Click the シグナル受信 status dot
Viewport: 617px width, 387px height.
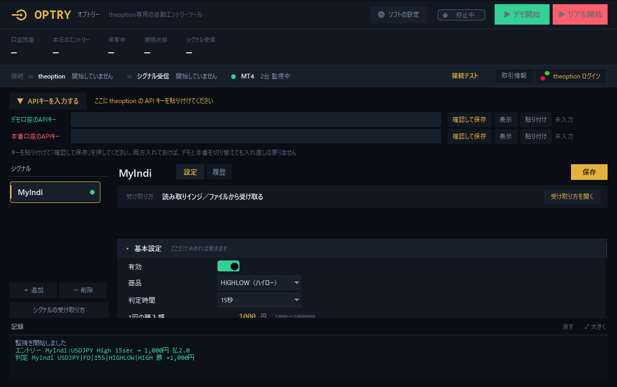click(129, 76)
